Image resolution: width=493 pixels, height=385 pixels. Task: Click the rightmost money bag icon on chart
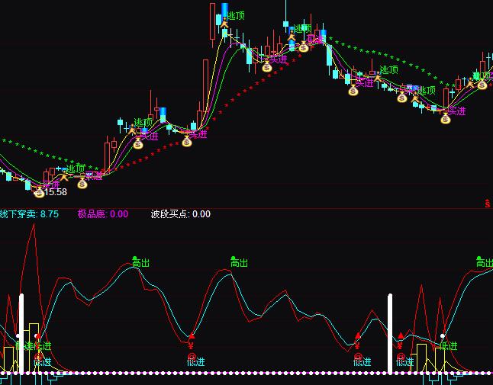click(x=482, y=85)
